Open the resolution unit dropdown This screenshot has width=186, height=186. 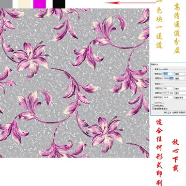point(180,98)
